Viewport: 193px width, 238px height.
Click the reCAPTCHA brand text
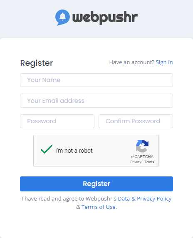tap(142, 156)
